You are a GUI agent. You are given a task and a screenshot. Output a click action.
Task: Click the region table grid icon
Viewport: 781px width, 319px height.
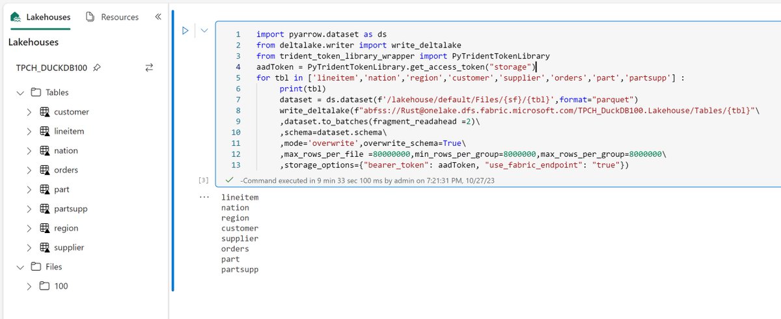click(x=45, y=228)
